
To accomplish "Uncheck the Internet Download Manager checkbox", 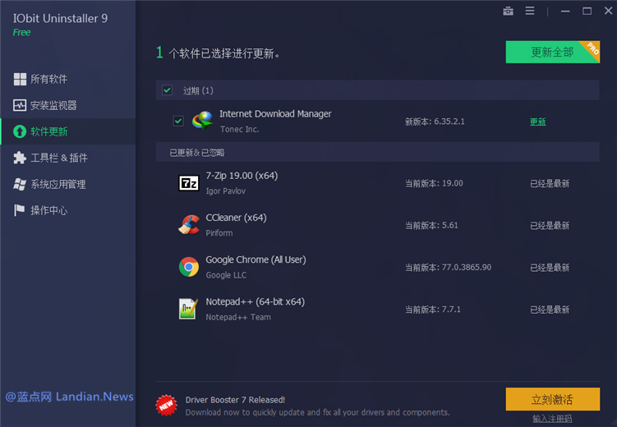I will [178, 121].
